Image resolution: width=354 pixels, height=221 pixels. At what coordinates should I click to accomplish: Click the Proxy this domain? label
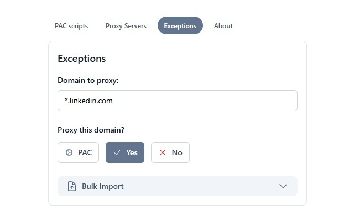coord(91,130)
